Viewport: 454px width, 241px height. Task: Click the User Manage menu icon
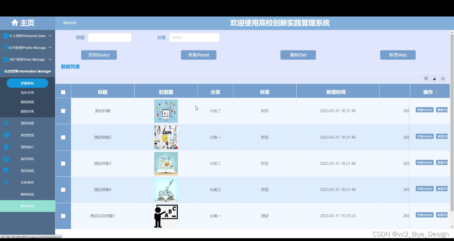pos(6,60)
